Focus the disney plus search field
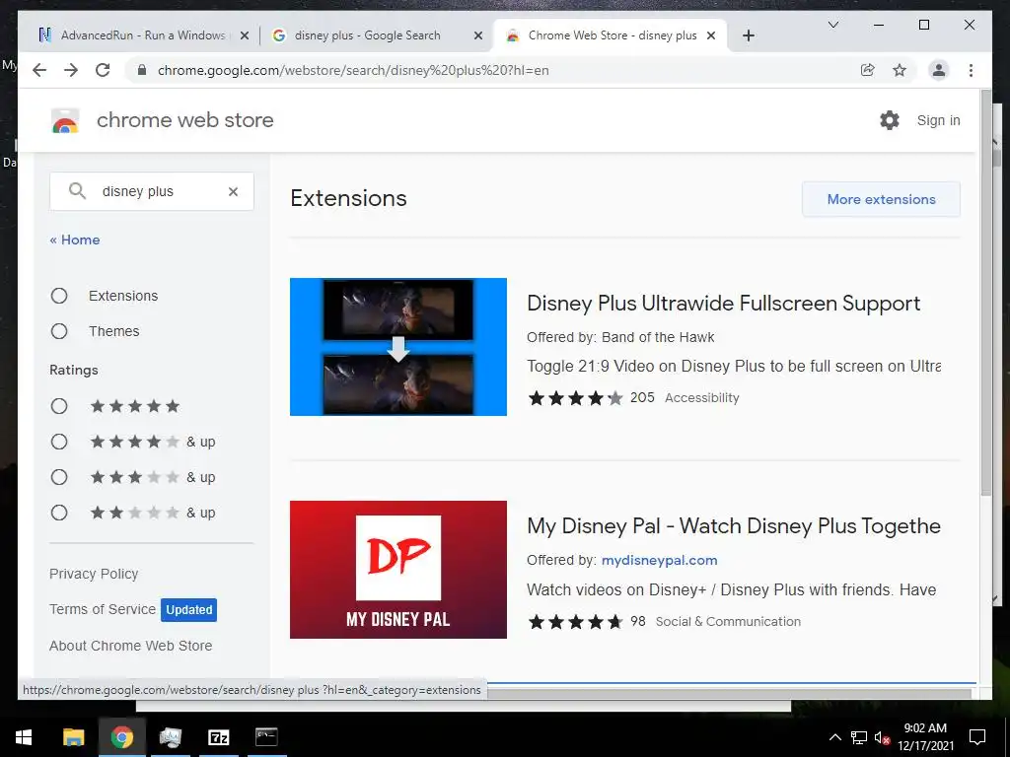 pos(152,191)
